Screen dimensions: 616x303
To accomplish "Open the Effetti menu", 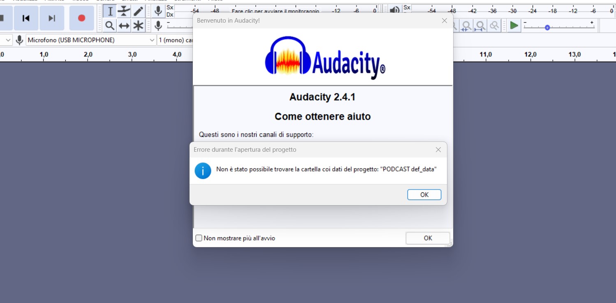I will [129, 1].
